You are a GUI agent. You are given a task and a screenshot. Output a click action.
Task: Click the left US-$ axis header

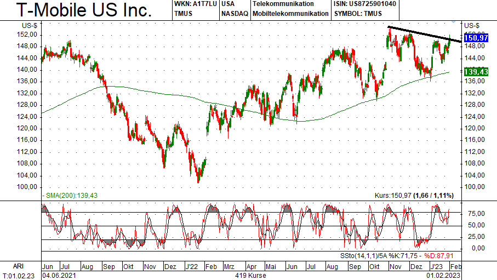point(30,26)
